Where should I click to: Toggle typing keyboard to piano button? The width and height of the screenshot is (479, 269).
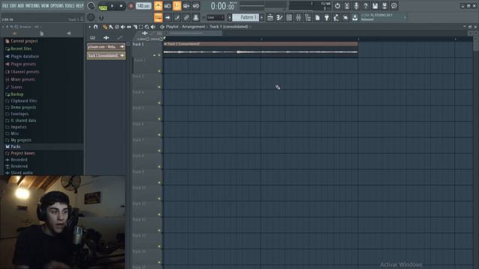click(x=158, y=18)
